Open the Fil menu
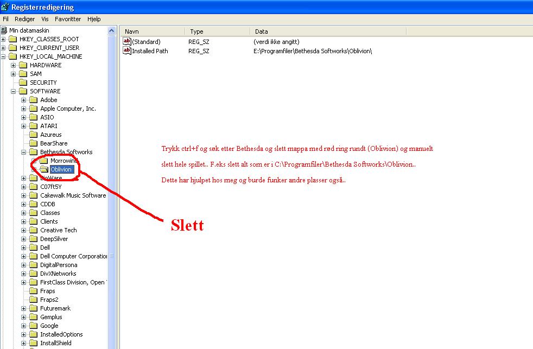533x349 pixels. [x=5, y=19]
